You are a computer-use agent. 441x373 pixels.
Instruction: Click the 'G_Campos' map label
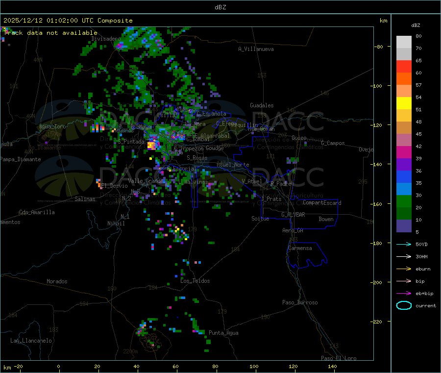pyautogui.click(x=333, y=143)
